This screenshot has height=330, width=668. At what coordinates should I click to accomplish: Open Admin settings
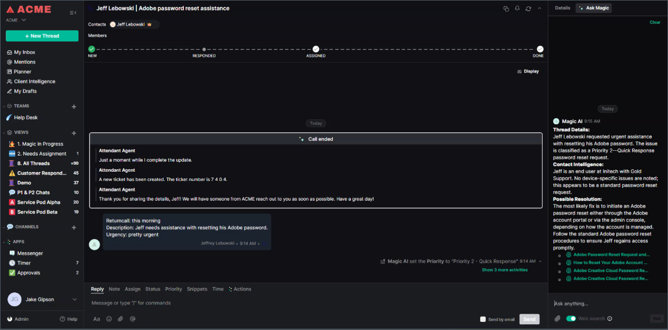click(x=18, y=319)
